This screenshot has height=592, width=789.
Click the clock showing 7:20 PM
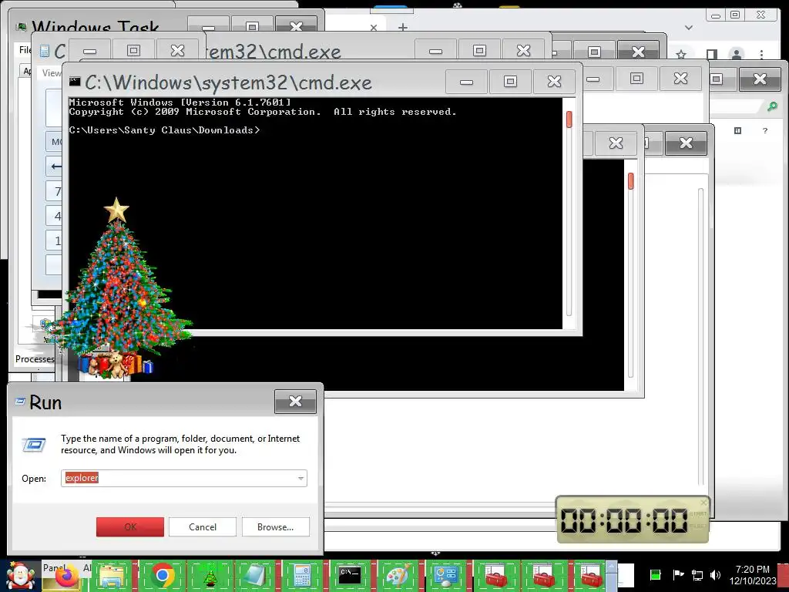pyautogui.click(x=752, y=570)
